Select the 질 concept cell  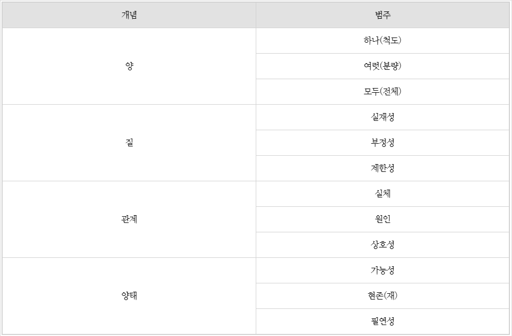pos(129,143)
